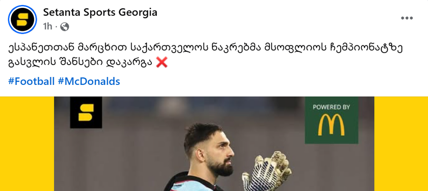This screenshot has height=191, width=428.
Task: Open the 1h post timestamp
Action: pos(47,26)
